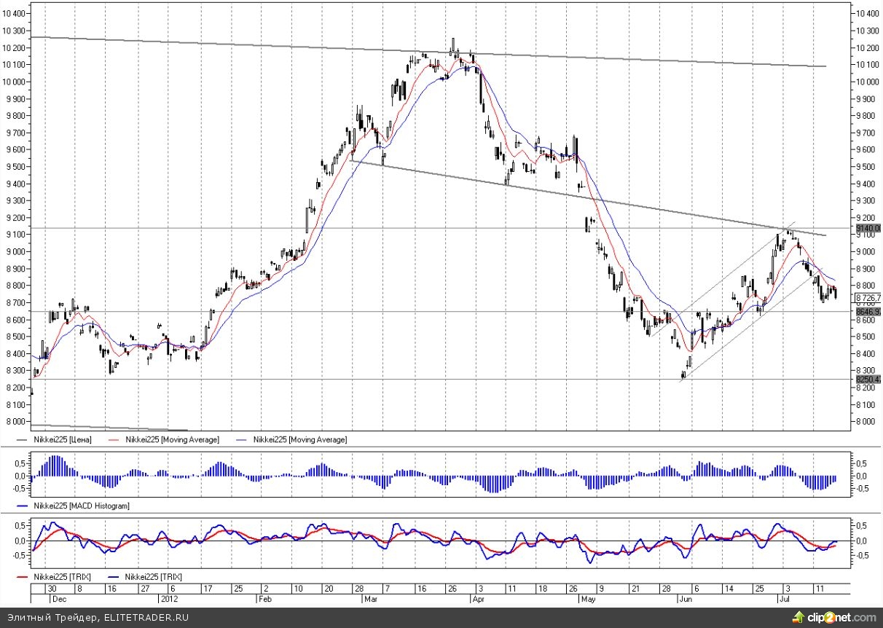Image resolution: width=883 pixels, height=628 pixels.
Task: Click the 8250.4 price level tag
Action: pyautogui.click(x=868, y=380)
